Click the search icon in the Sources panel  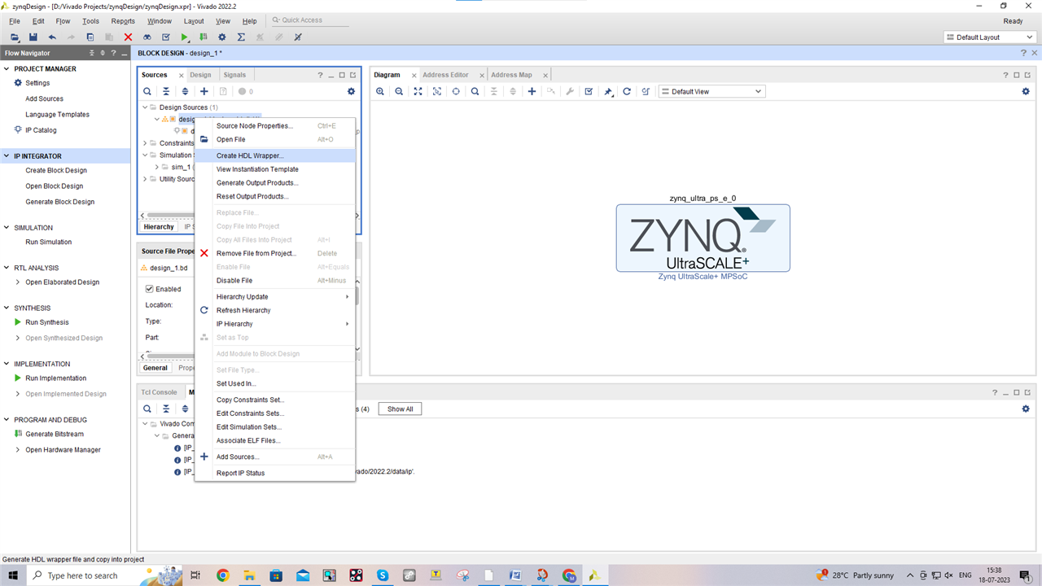pyautogui.click(x=147, y=91)
